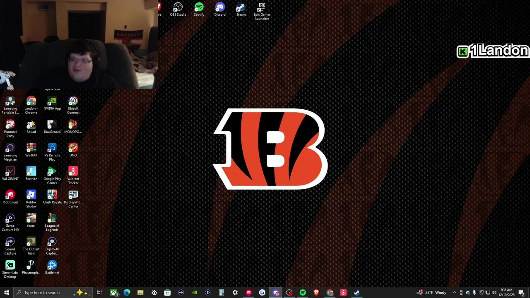Open the Streamlabs Desktop shortcut
The image size is (530, 298).
(x=10, y=270)
